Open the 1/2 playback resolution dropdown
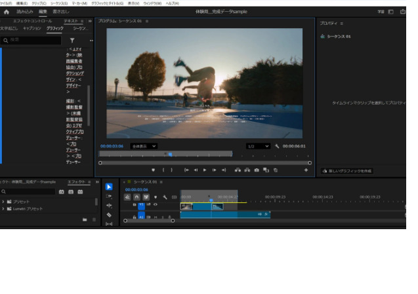 click(258, 146)
